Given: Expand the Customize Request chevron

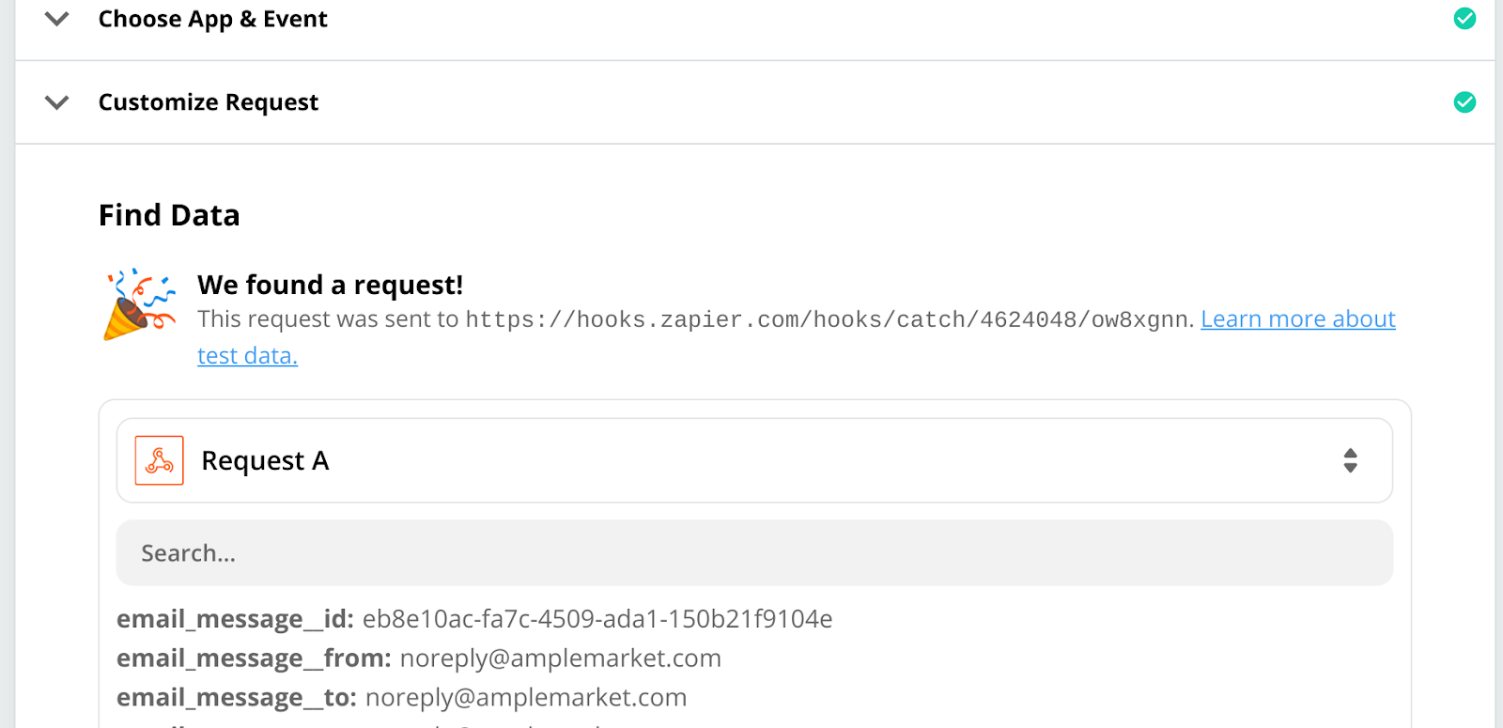Looking at the screenshot, I should pos(57,102).
